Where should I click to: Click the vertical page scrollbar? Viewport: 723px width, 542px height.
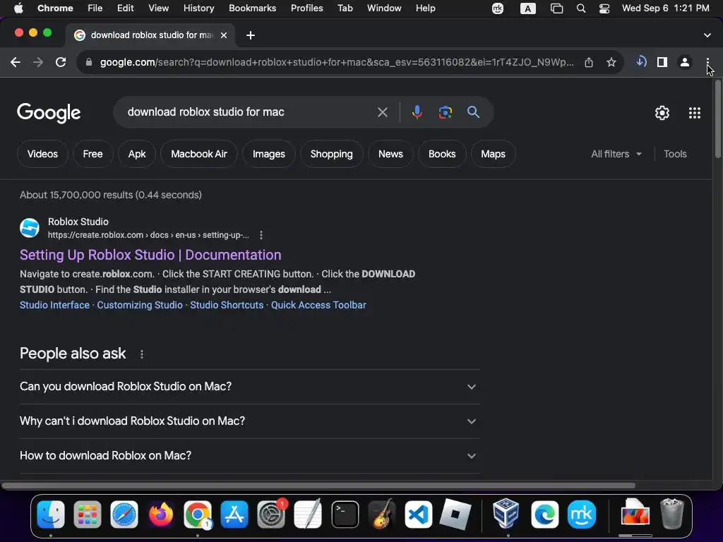pos(717,120)
